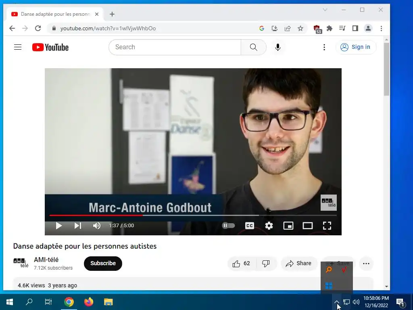Click the Google icon in address bar
The width and height of the screenshot is (413, 310).
pyautogui.click(x=261, y=28)
